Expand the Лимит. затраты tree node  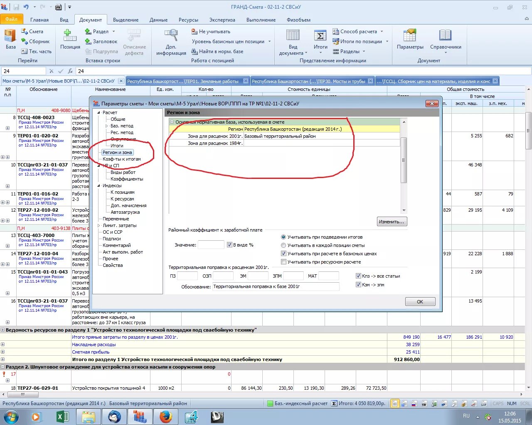tap(99, 225)
